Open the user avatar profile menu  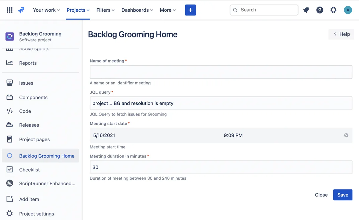tap(348, 10)
